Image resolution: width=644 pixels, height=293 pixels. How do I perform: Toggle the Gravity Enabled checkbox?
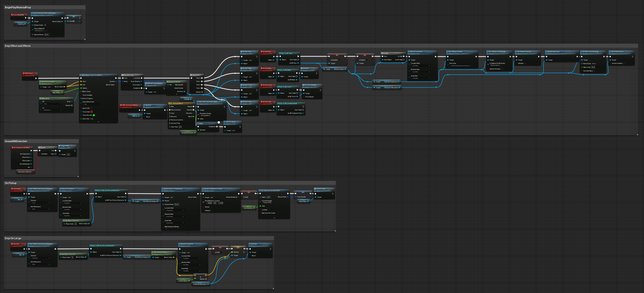[624, 63]
